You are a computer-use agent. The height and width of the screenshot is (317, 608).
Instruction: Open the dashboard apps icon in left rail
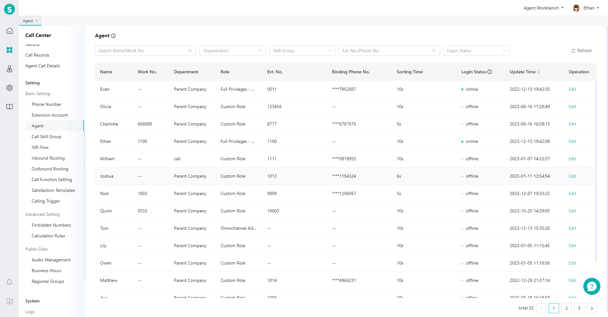(9, 50)
